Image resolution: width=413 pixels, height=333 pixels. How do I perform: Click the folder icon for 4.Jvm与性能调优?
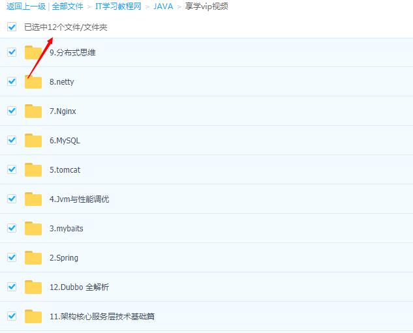33,199
